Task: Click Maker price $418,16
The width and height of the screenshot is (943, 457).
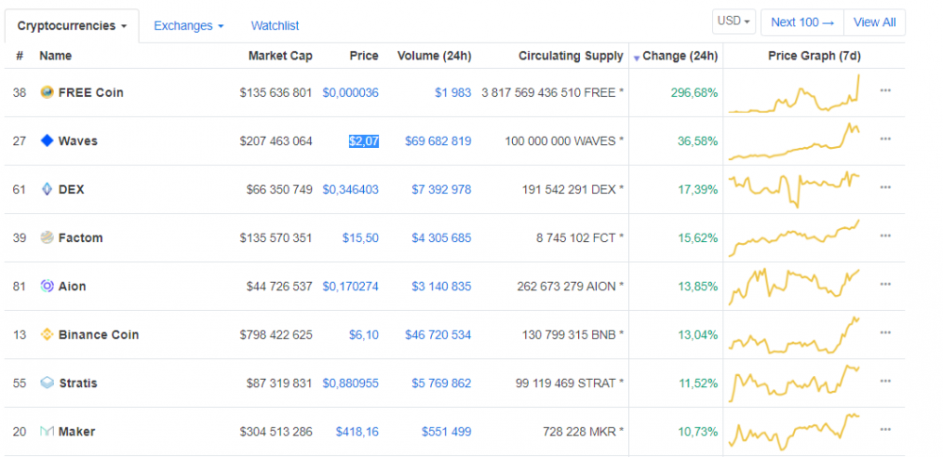Action: click(357, 432)
